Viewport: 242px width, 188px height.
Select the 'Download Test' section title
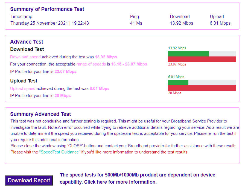[x=27, y=49]
